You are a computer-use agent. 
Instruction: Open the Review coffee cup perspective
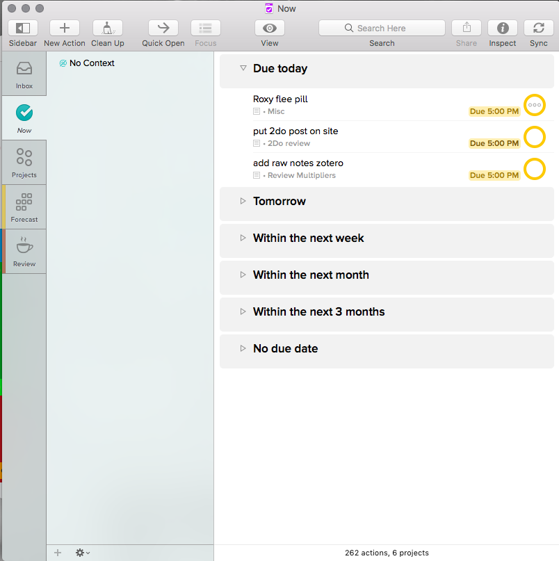click(x=24, y=252)
